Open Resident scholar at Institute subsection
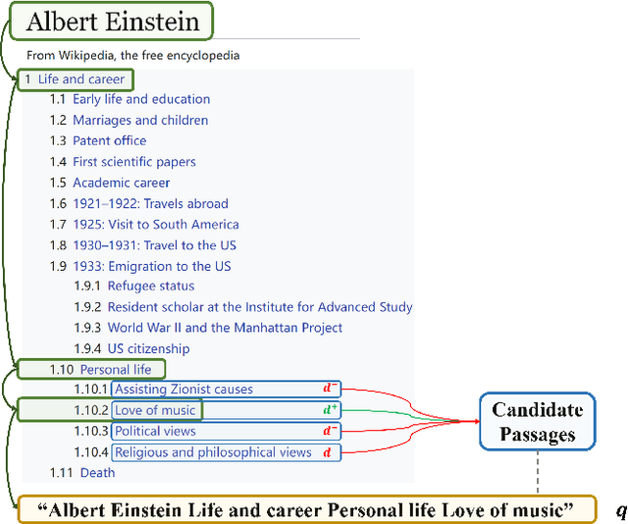The height and width of the screenshot is (524, 628). point(259,307)
